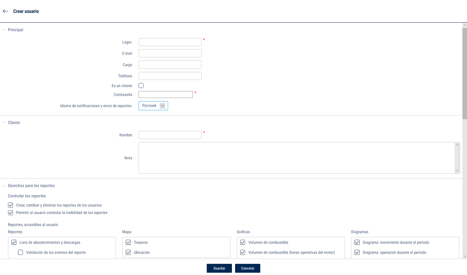This screenshot has height=275, width=467.
Task: Uncheck Crear, cambiar y eliminar los reportes
Action: [x=11, y=205]
